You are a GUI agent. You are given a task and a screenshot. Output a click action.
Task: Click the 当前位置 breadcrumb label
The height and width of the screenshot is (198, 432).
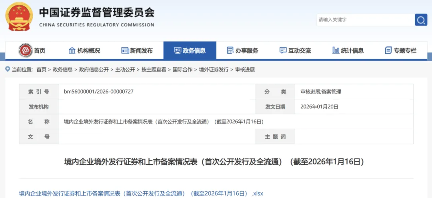click(x=22, y=70)
